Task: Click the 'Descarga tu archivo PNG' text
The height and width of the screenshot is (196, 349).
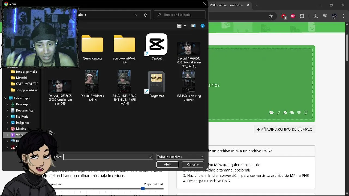Action: 209,181
